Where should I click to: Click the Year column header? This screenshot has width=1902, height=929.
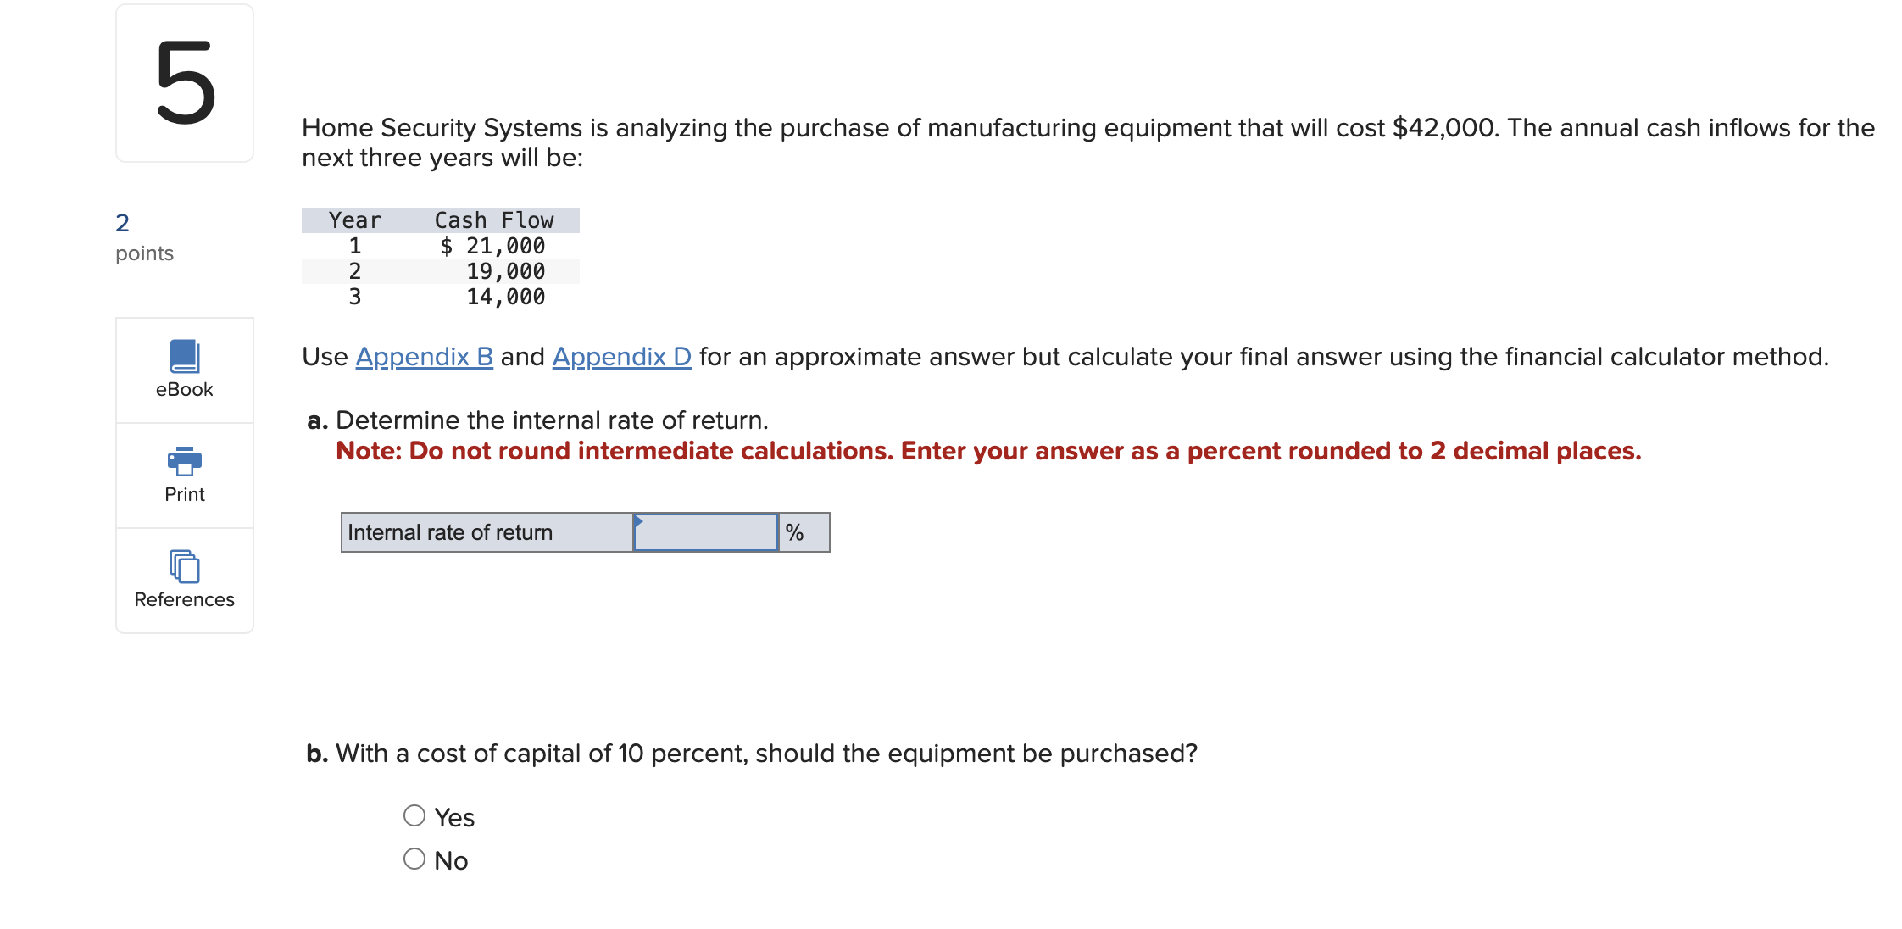pyautogui.click(x=355, y=220)
